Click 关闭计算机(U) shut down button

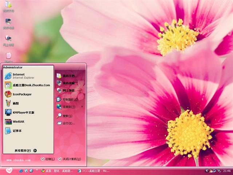[69, 159]
